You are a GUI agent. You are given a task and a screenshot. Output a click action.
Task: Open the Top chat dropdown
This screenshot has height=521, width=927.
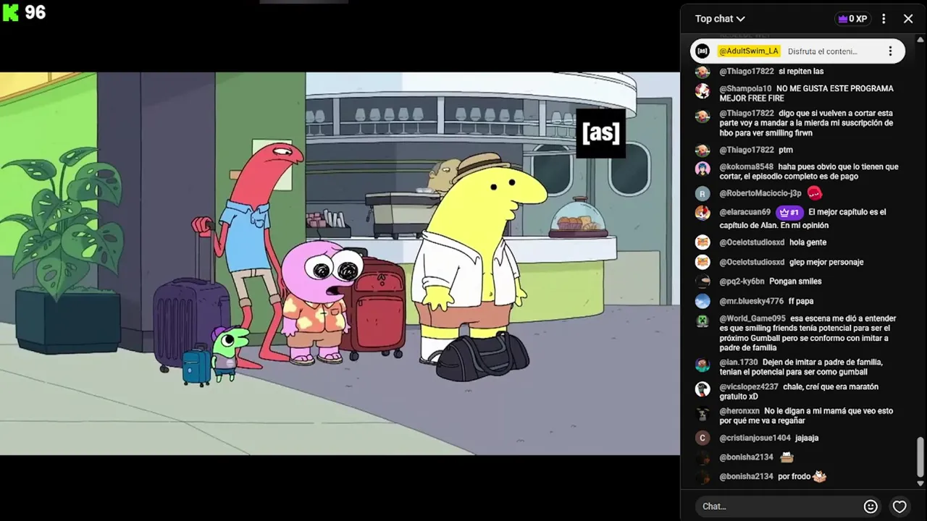point(720,19)
